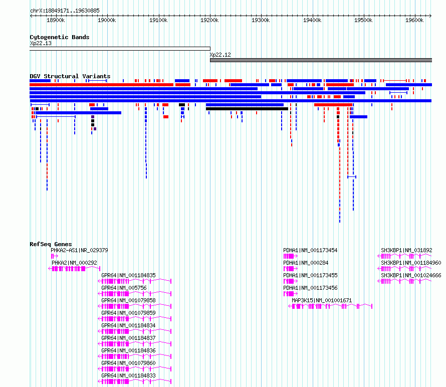Select the white Xp22.13 band bar
Screen dimensions: 446x387
[x=120, y=49]
